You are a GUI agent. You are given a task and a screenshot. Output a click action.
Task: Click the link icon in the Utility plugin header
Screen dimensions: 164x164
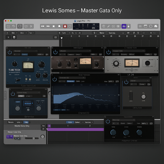[x=149, y=84]
